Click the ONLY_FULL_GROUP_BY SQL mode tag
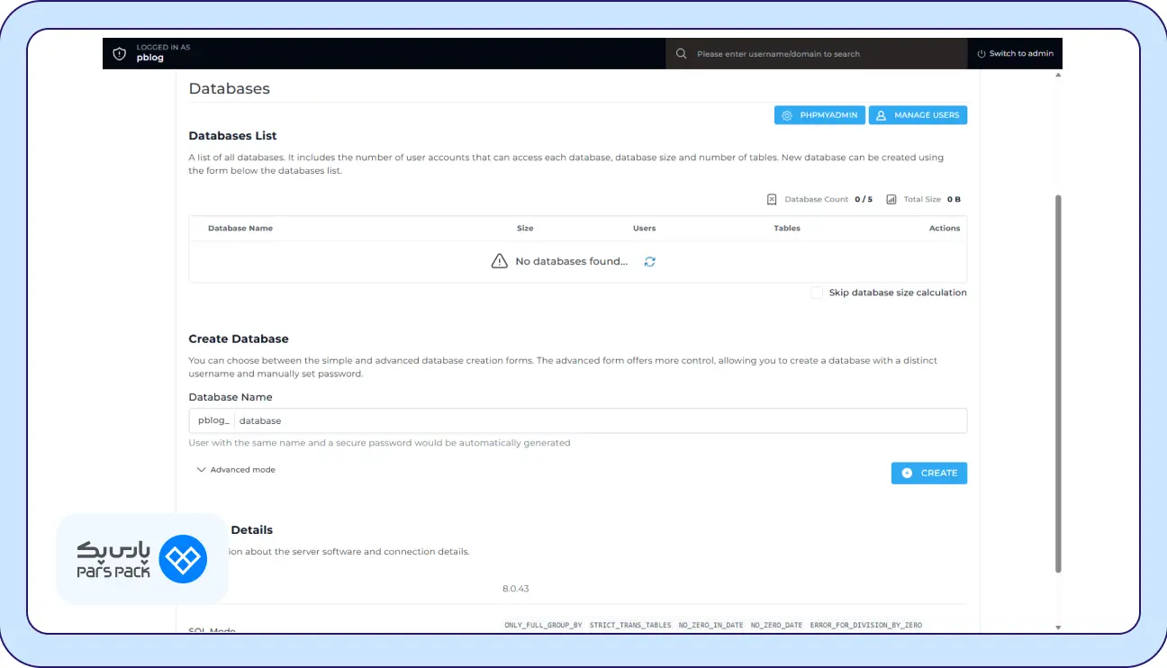Image resolution: width=1167 pixels, height=668 pixels. point(543,625)
